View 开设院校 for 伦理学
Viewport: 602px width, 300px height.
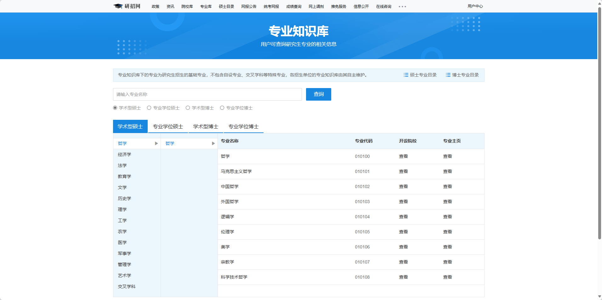(x=403, y=232)
